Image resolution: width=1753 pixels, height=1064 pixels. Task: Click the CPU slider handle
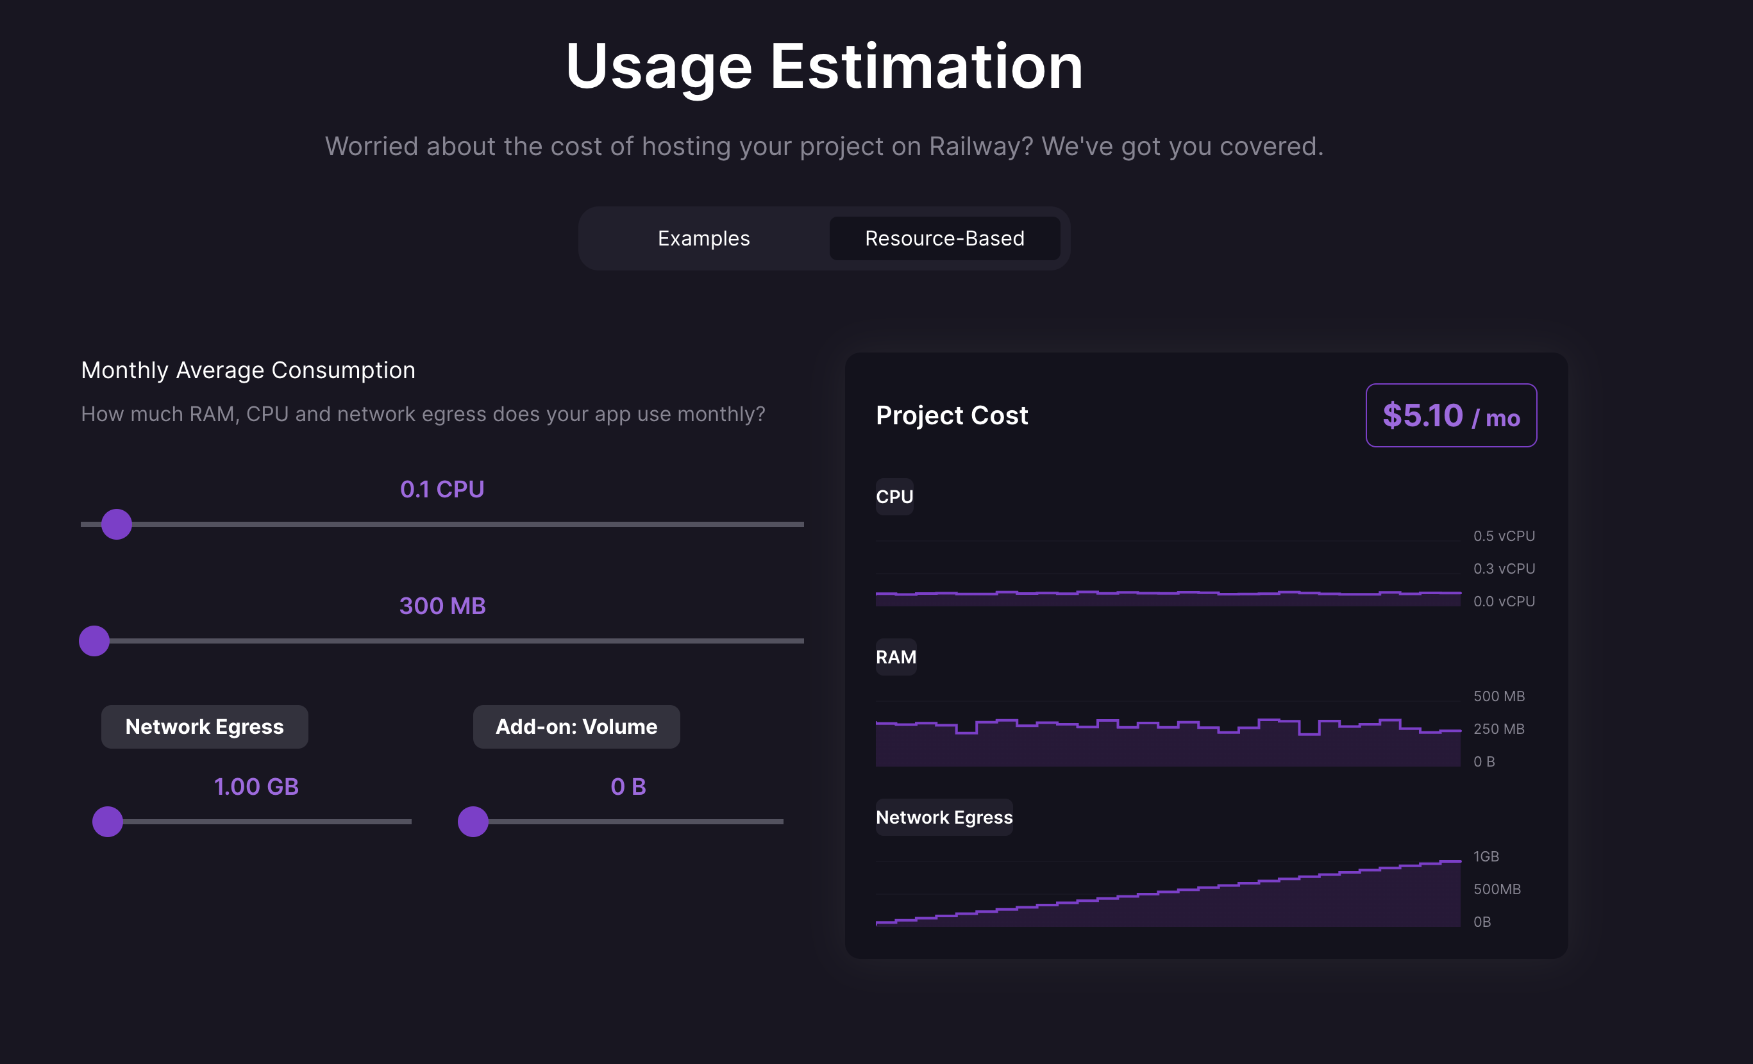[x=117, y=524]
